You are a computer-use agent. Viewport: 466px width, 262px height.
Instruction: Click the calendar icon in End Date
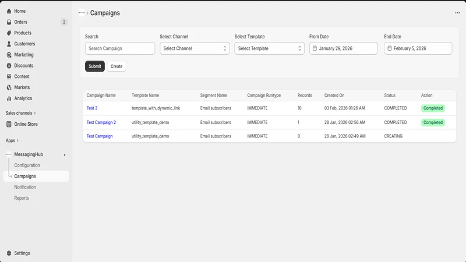[390, 48]
